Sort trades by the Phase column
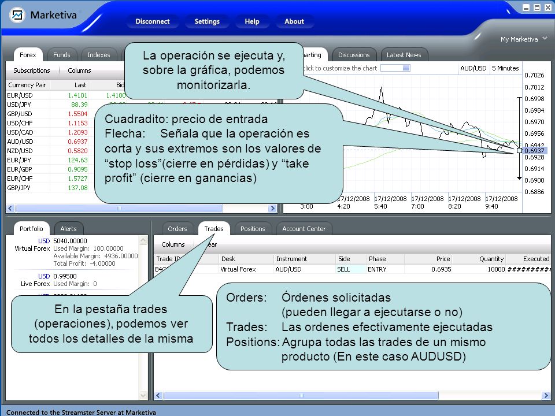Screen dimensions: 555x416 [x=384, y=259]
